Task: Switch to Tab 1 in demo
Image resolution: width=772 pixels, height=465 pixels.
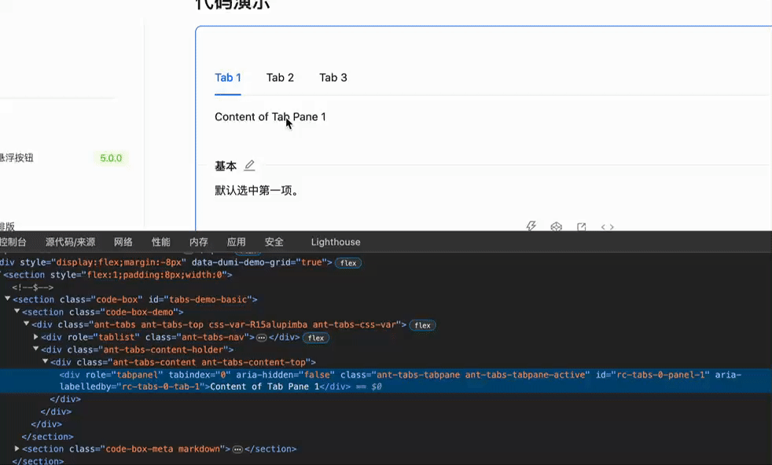Action: 228,78
